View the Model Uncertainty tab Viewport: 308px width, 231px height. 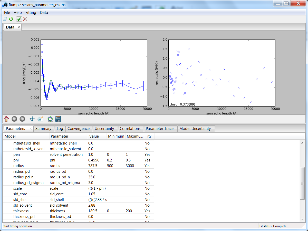(196, 128)
